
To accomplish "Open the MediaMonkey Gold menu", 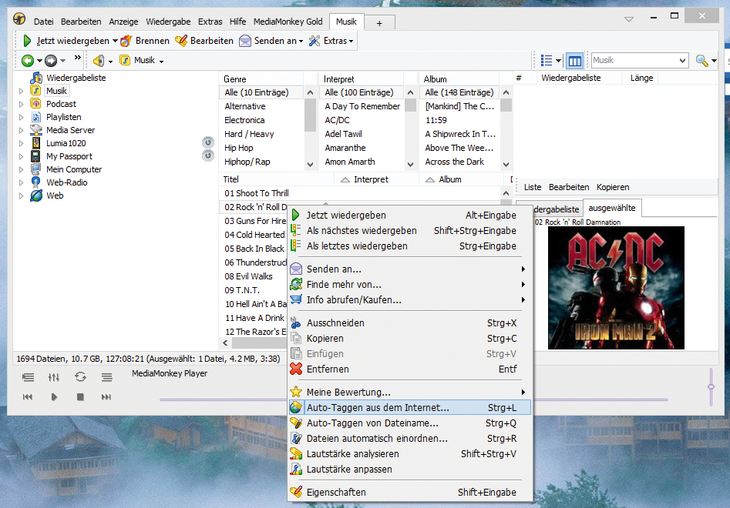I will (x=288, y=22).
